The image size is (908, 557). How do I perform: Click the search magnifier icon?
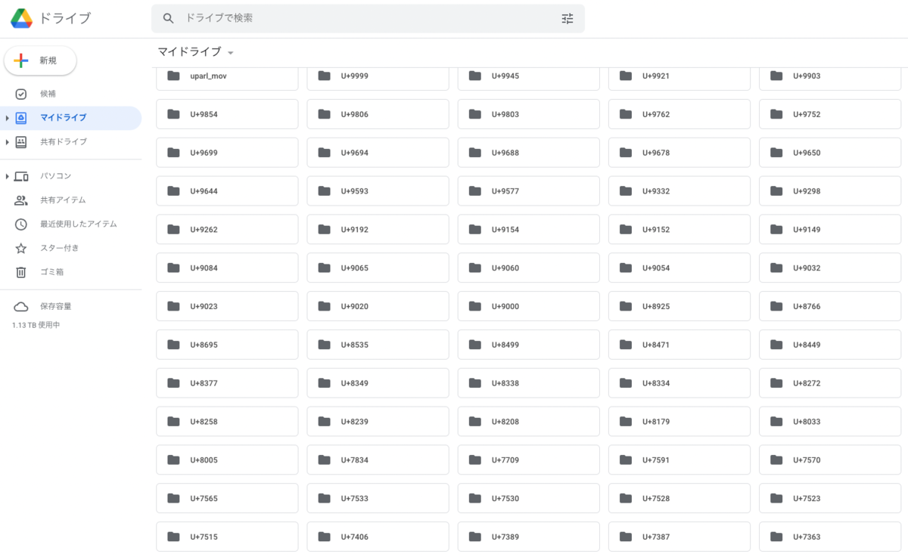(x=169, y=18)
